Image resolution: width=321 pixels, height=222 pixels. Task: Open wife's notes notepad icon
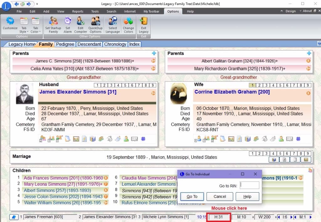(x=223, y=139)
